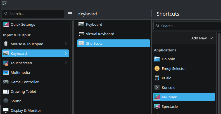The height and width of the screenshot is (114, 221).
Task: Select Shortcuts entry in middle column
Action: coord(114,43)
